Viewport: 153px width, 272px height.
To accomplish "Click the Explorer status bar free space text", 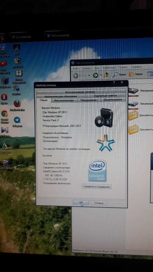I will (95, 251).
